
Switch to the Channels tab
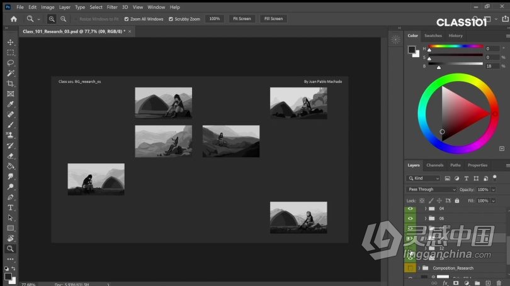[x=435, y=165]
